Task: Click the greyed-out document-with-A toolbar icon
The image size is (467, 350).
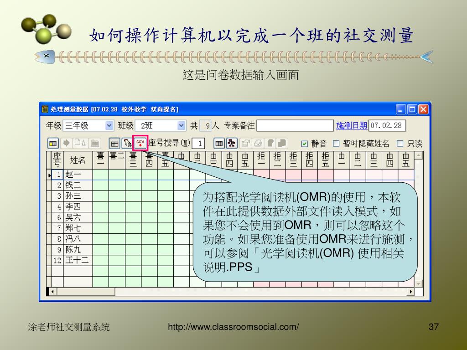Action: coord(80,143)
